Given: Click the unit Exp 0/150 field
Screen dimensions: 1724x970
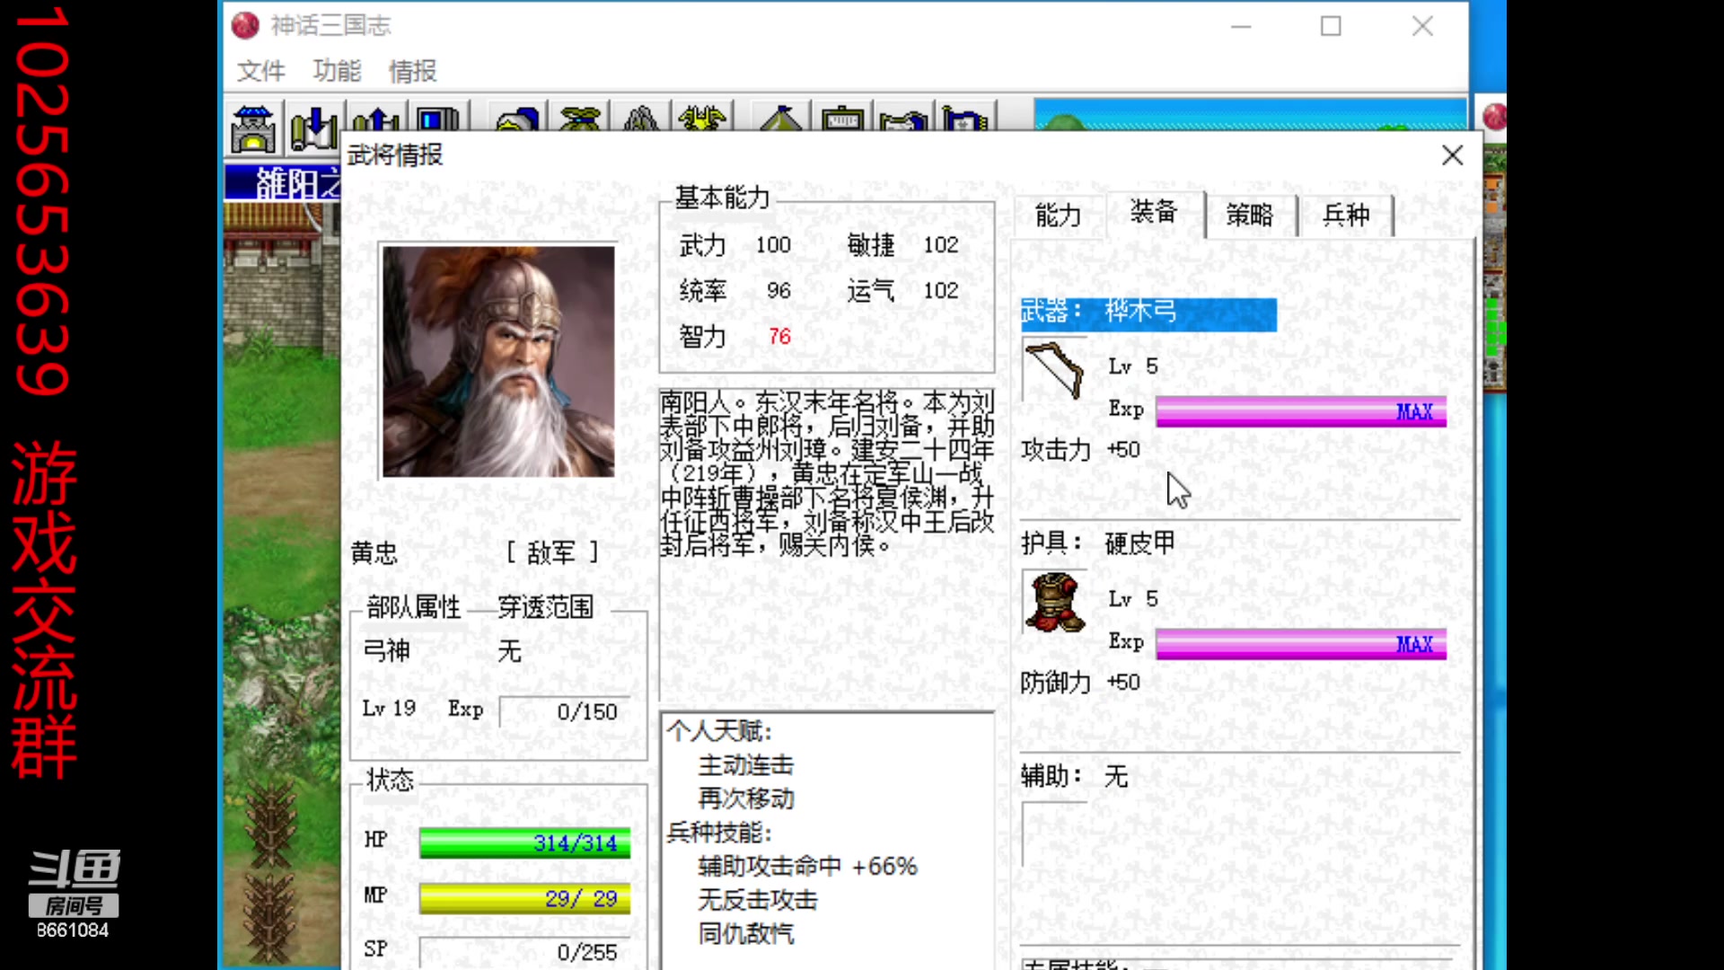Looking at the screenshot, I should click(564, 711).
